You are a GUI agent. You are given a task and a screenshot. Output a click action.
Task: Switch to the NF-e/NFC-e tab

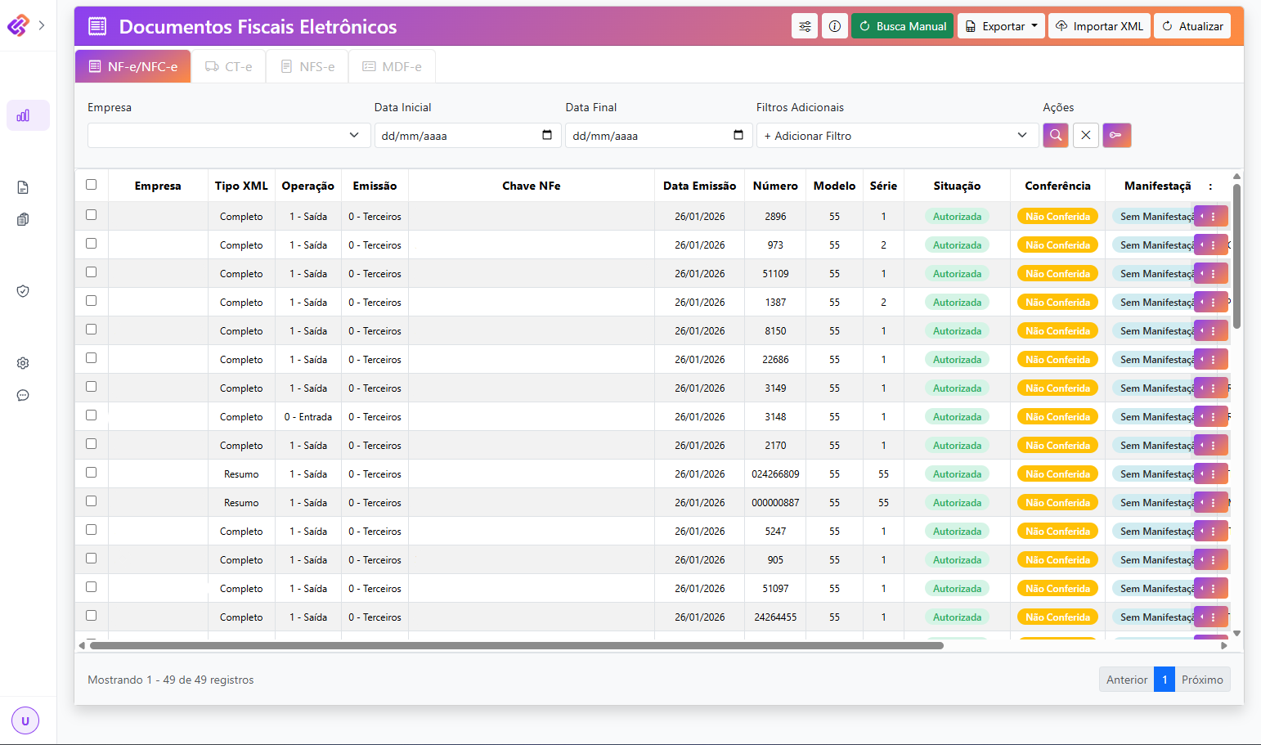[133, 66]
